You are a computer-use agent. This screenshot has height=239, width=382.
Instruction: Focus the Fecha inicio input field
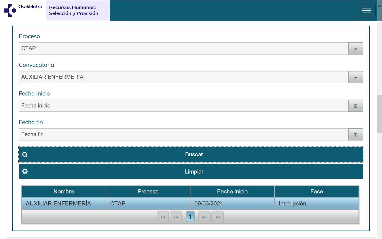click(x=184, y=106)
